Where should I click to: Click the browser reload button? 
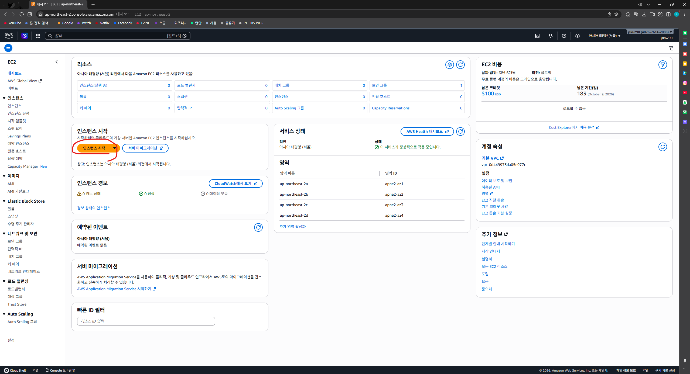(22, 14)
